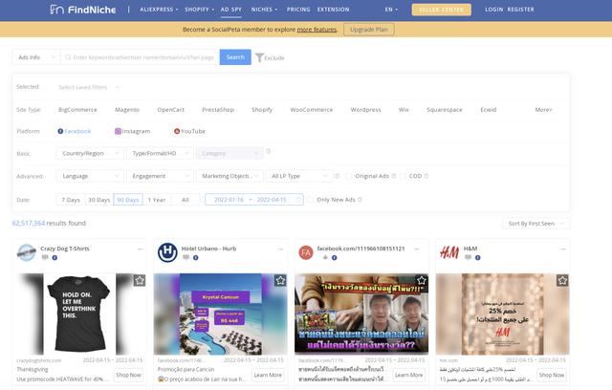Screen dimensions: 612x390
Task: Open the SHOPIFY menu
Action: 199,10
